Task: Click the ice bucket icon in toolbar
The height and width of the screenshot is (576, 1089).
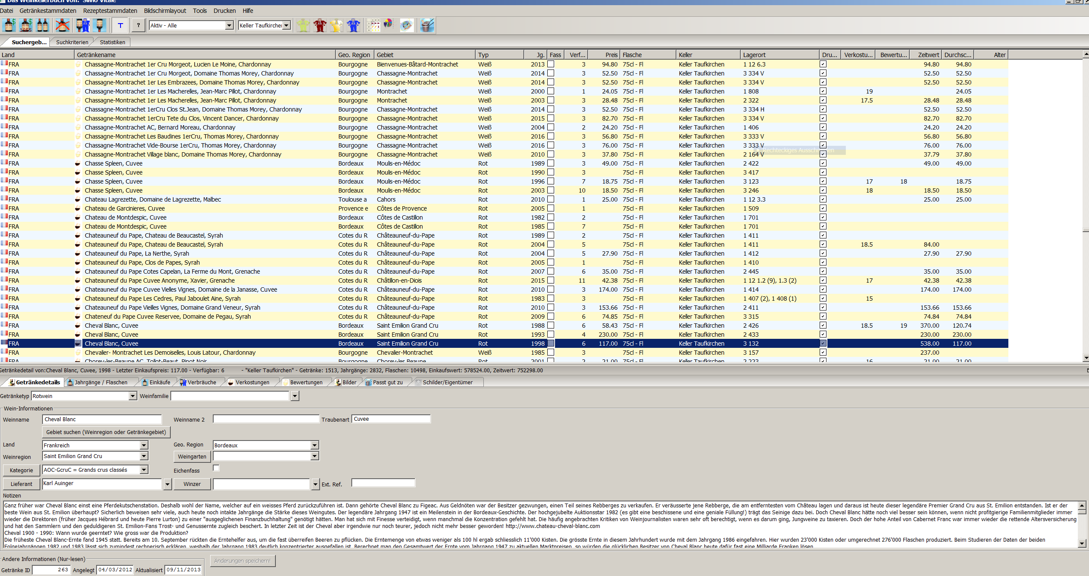Action: (x=427, y=25)
